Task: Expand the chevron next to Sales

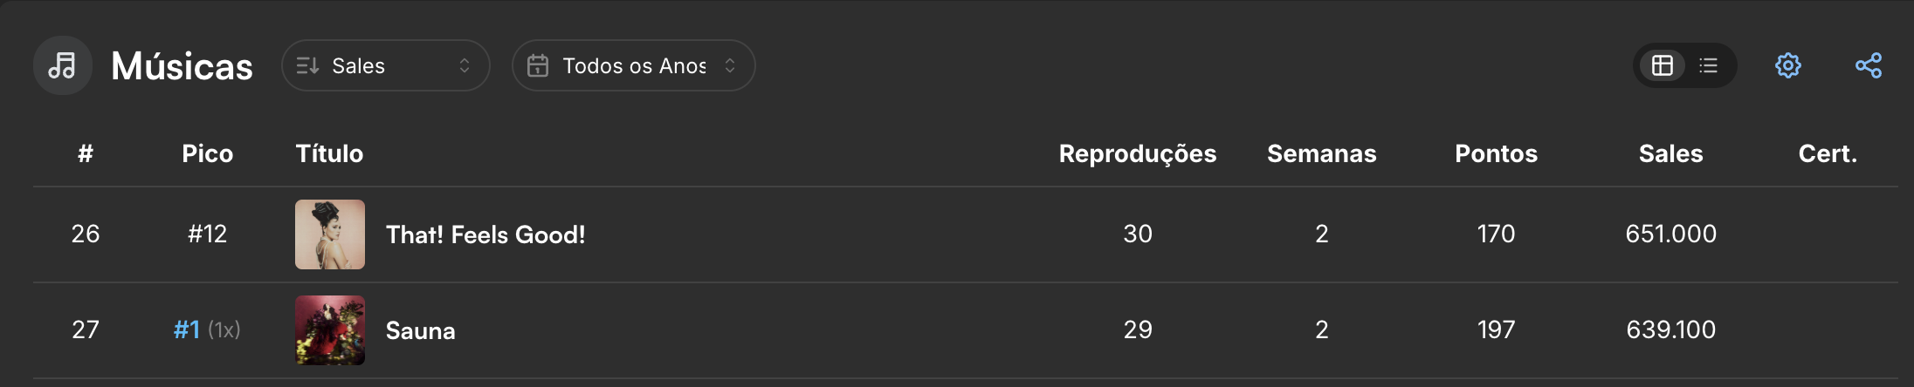Action: pos(465,65)
